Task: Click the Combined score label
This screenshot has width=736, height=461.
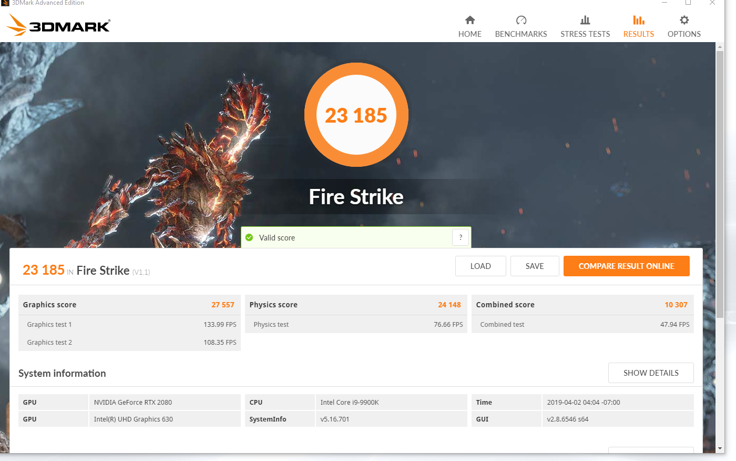Action: (x=505, y=305)
